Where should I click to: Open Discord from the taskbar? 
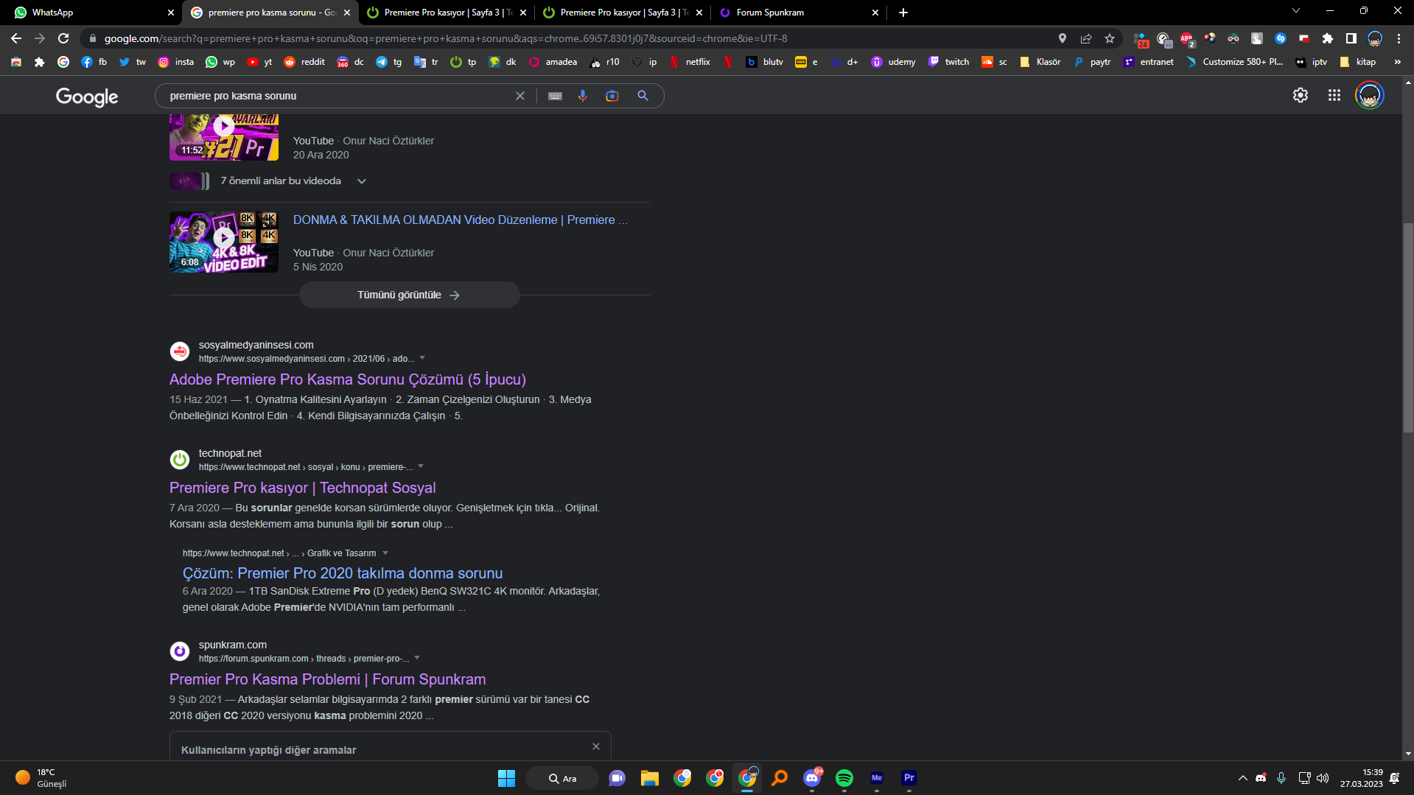coord(812,778)
